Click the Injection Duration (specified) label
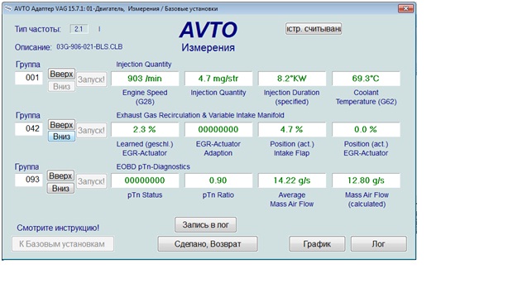This screenshot has width=508, height=298. [291, 97]
